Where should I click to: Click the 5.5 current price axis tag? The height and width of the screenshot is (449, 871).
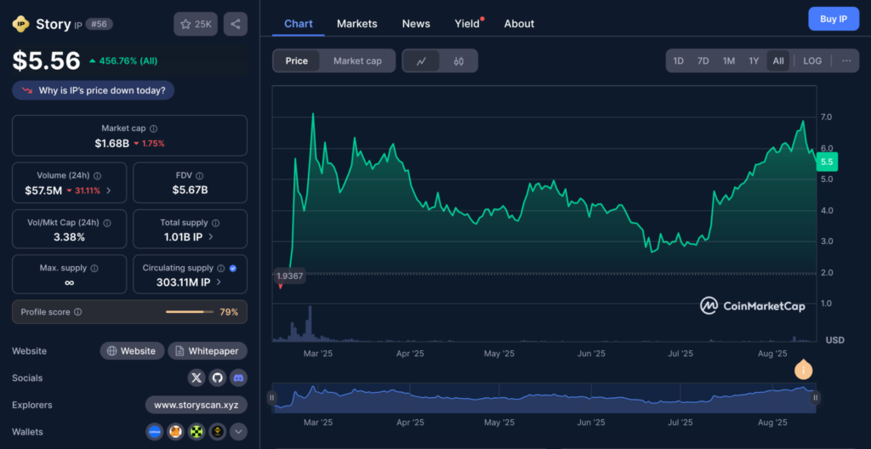click(827, 162)
